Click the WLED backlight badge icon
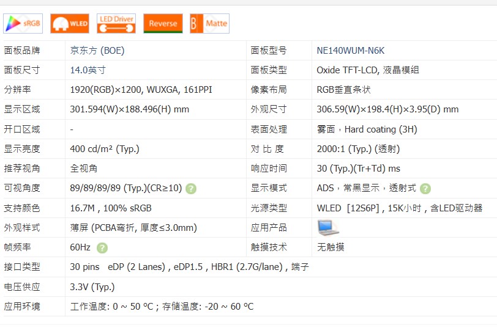 coord(69,23)
